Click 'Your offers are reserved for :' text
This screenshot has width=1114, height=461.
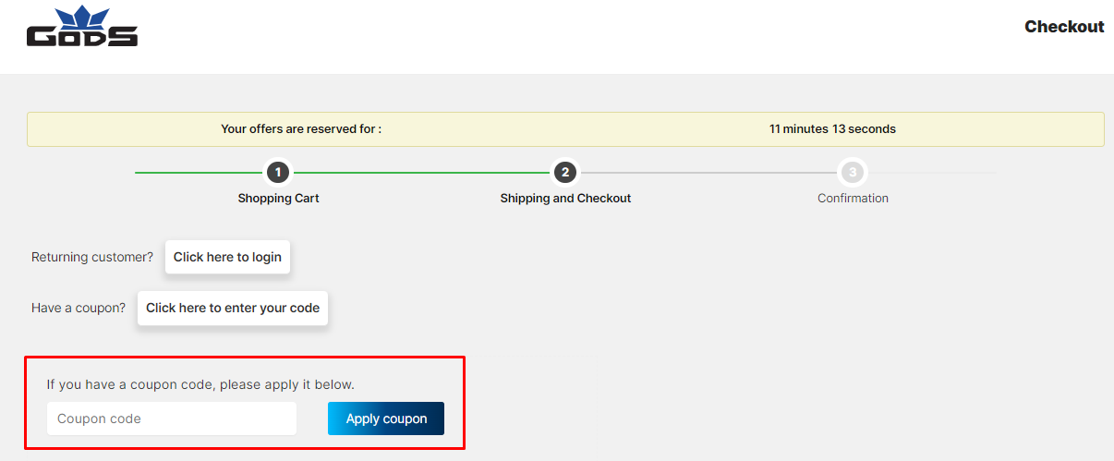tap(301, 129)
